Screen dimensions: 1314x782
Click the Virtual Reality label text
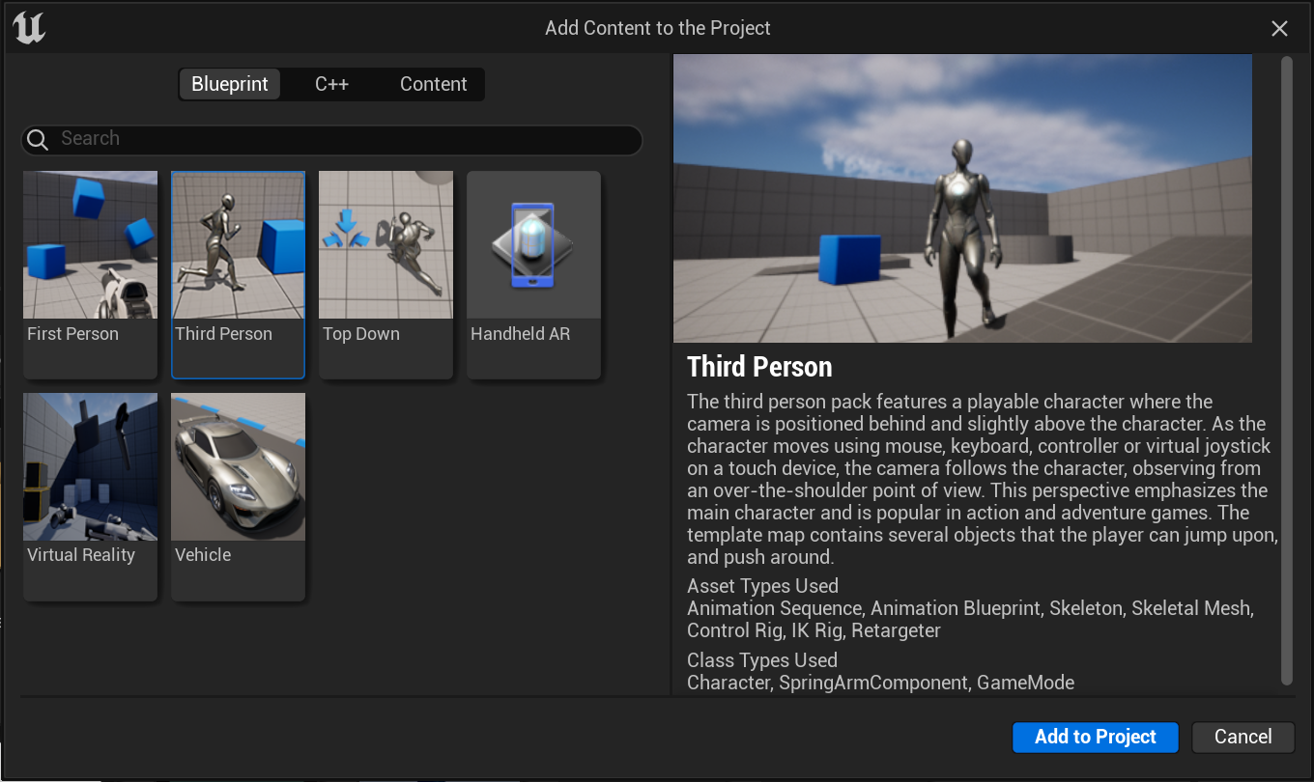pos(81,555)
